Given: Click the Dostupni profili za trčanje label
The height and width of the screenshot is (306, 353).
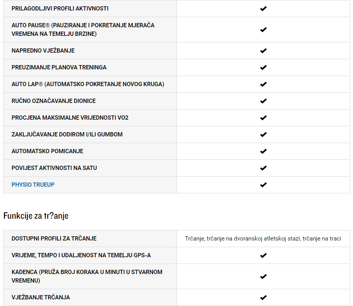Looking at the screenshot, I should pos(54,239).
